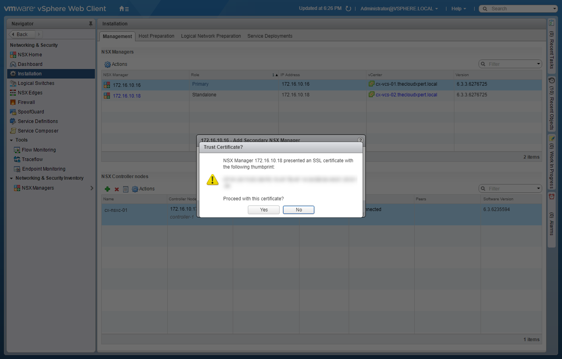Click the home menu icon in header

click(x=124, y=9)
